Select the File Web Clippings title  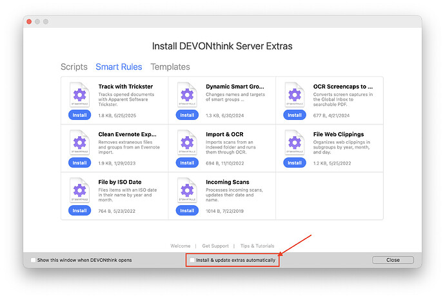click(339, 134)
